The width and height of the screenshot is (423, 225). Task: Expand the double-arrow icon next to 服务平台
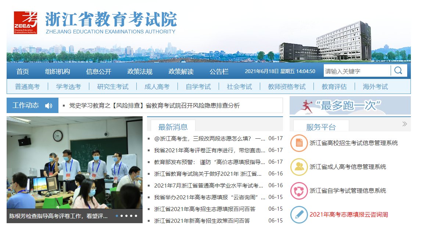point(405,124)
